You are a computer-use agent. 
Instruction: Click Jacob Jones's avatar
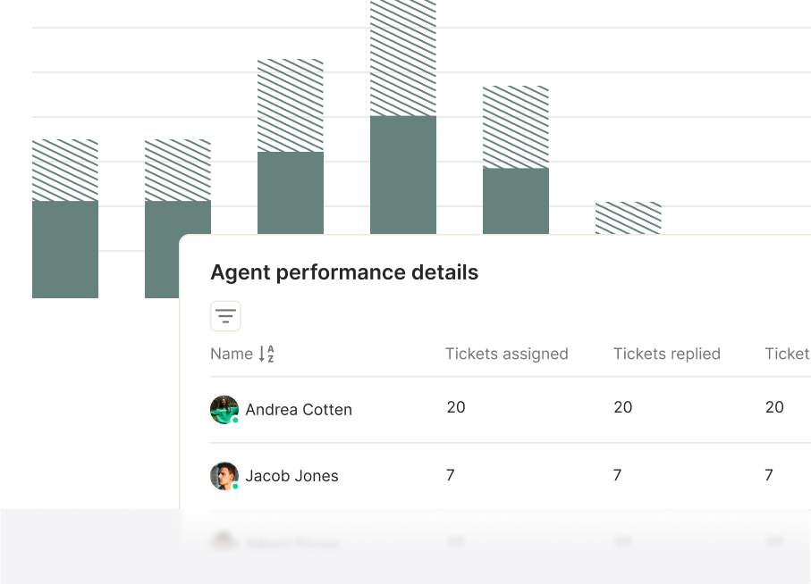click(x=224, y=476)
